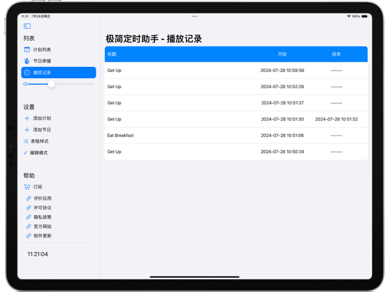Image resolution: width=389 pixels, height=292 pixels.
Task: Select the Eat Breakfast record row
Action: 236,135
